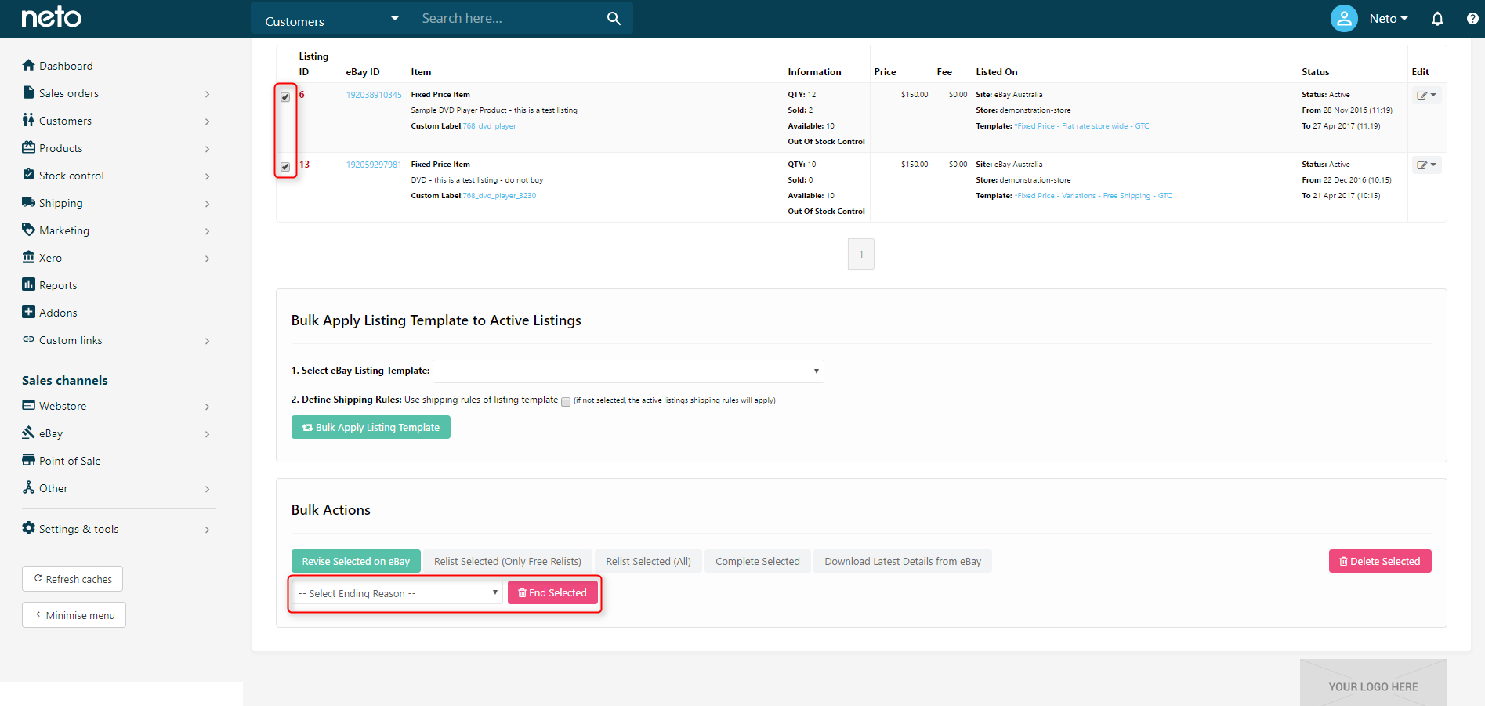This screenshot has height=706, width=1485.
Task: Click Download Latest Details from eBay
Action: click(903, 561)
